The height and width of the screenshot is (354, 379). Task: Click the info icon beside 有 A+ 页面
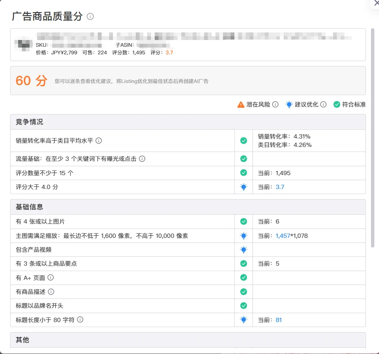51,277
